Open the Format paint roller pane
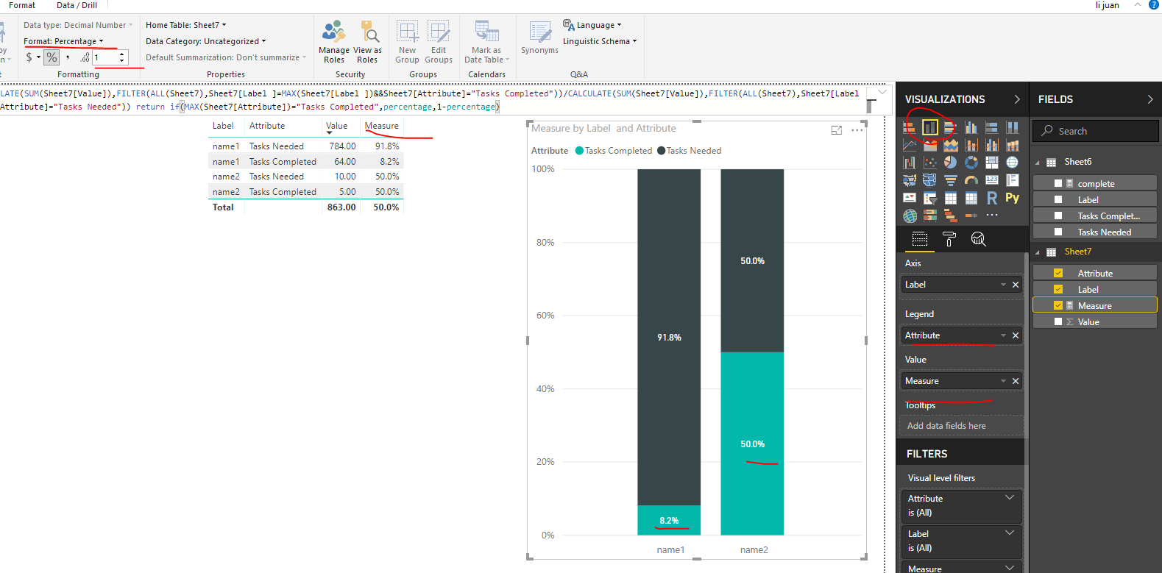The width and height of the screenshot is (1162, 573). click(x=949, y=239)
